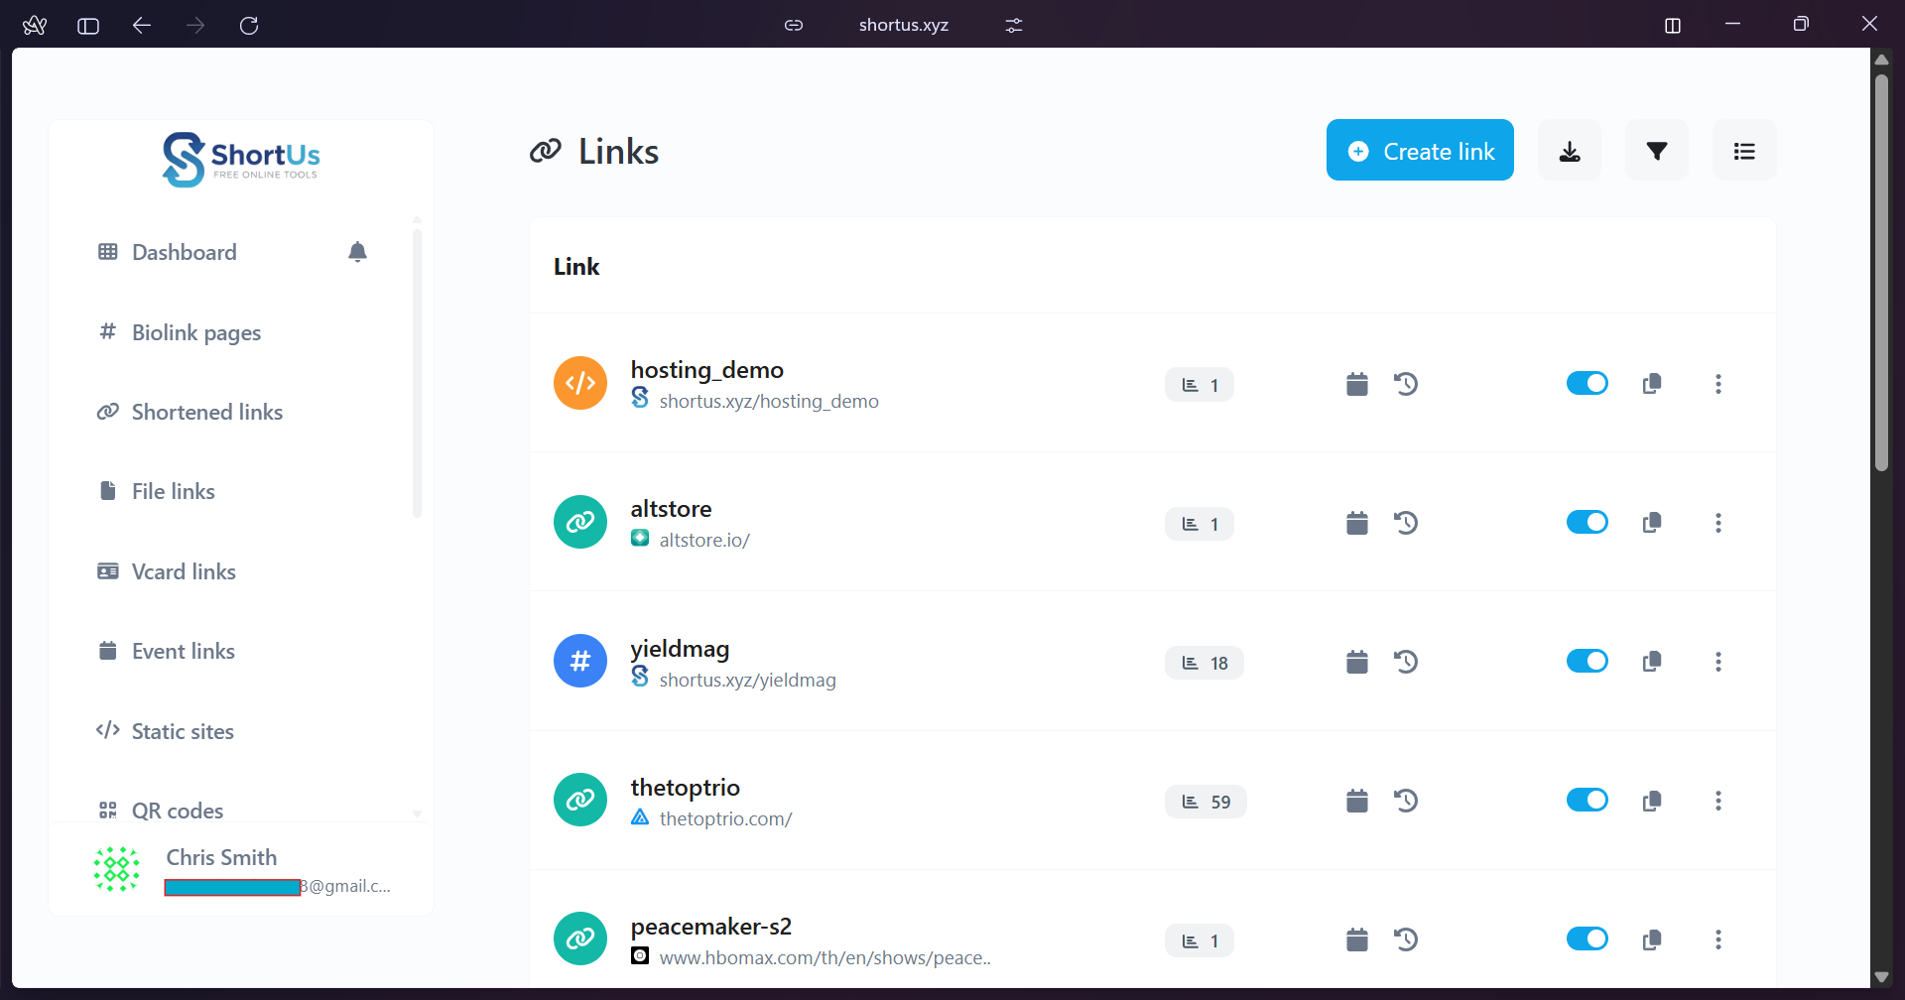The height and width of the screenshot is (1000, 1905).
Task: Click the Create link button
Action: pos(1420,151)
